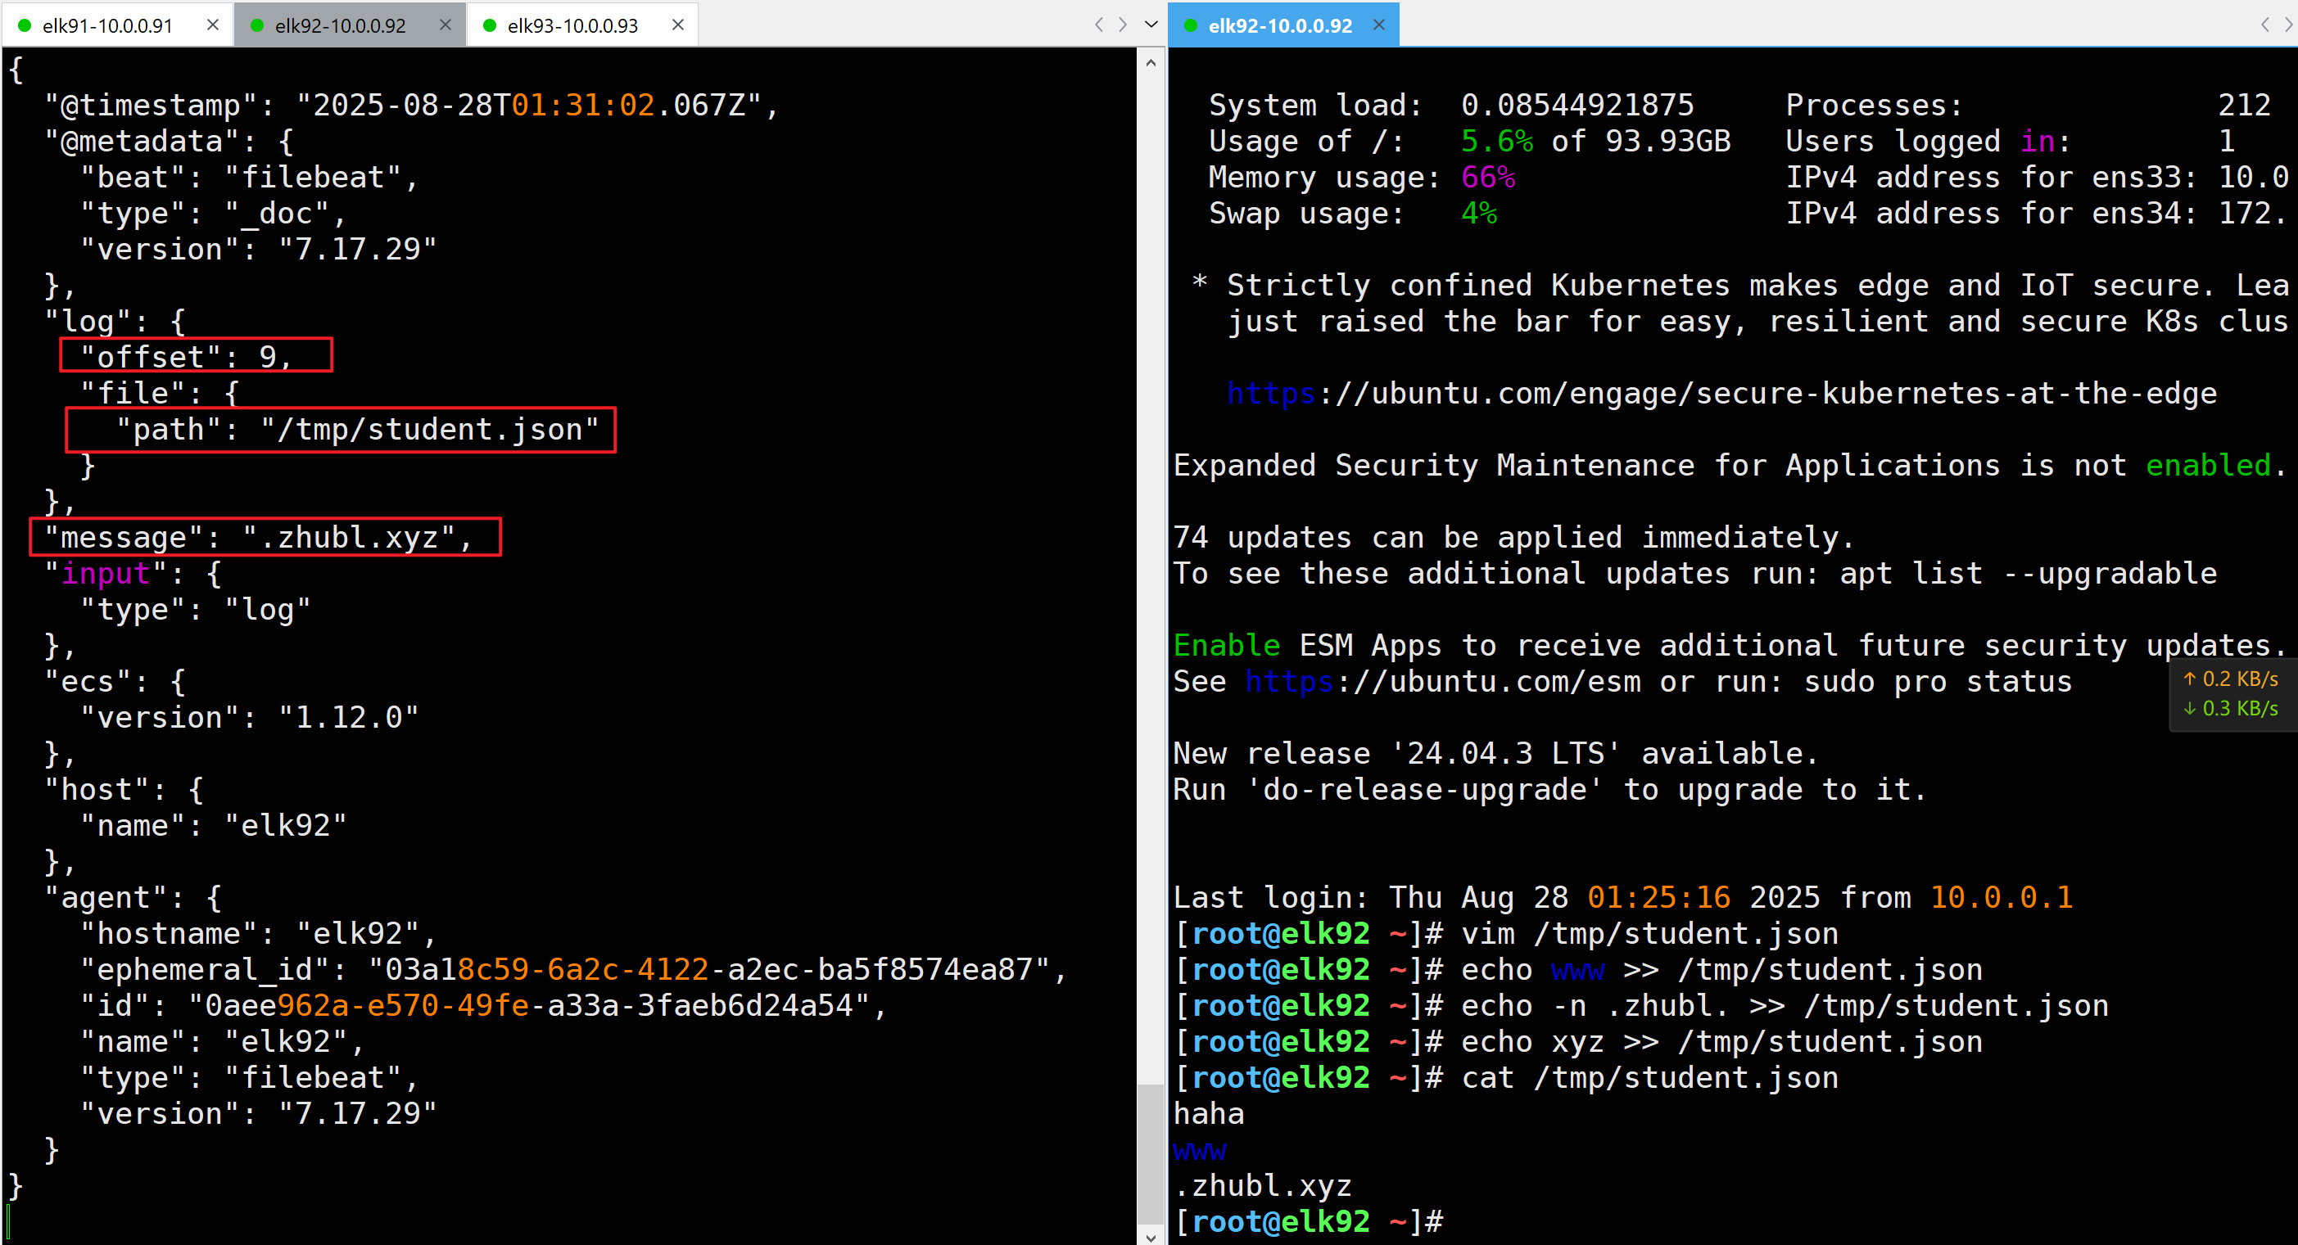Click the blue "www" output line
The height and width of the screenshot is (1245, 2298).
pyautogui.click(x=1199, y=1151)
